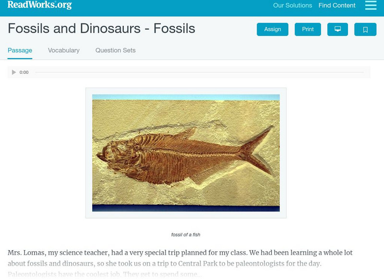Click the ReadWorks.org logo

coord(40,5)
